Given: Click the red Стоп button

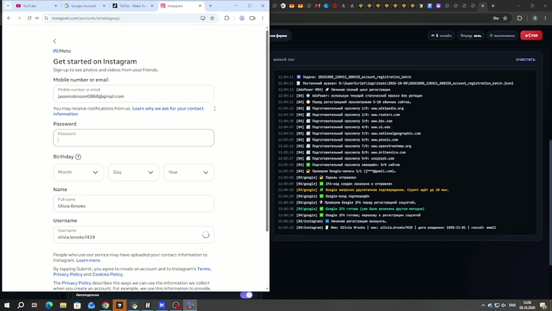Looking at the screenshot, I should 532,35.
